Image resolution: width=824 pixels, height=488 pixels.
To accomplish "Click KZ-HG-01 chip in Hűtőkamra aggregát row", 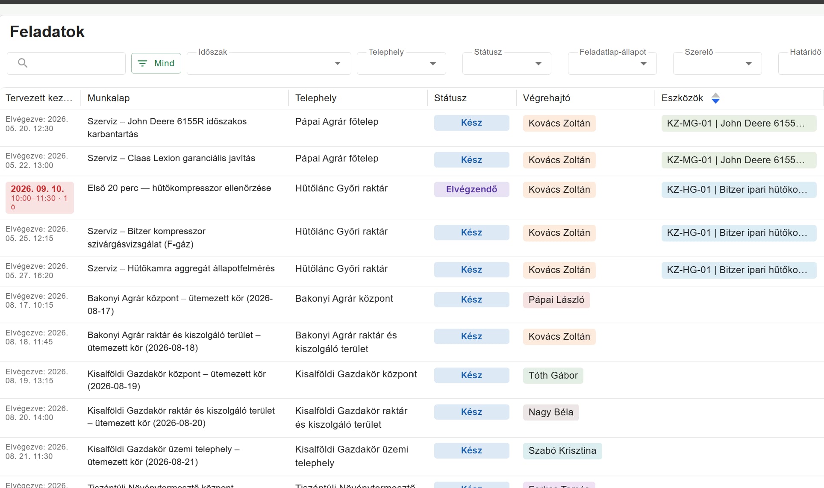I will (x=739, y=270).
